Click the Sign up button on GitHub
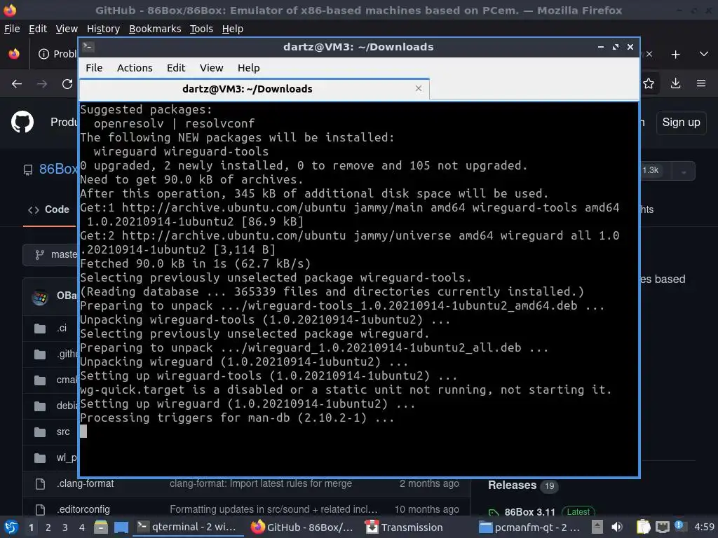718x538 pixels. (x=681, y=122)
